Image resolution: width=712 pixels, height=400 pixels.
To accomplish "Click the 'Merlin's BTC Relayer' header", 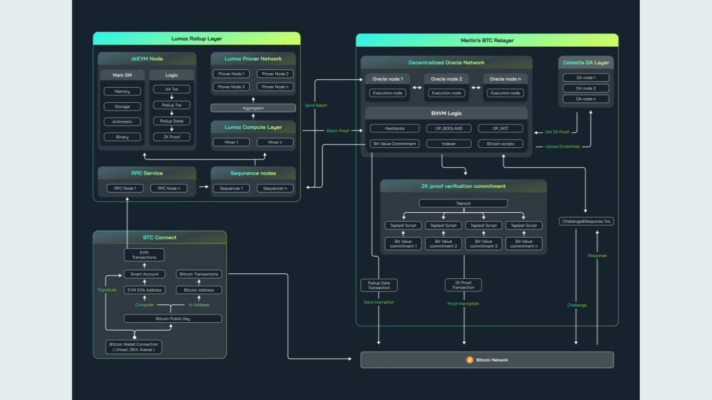I will (x=487, y=40).
